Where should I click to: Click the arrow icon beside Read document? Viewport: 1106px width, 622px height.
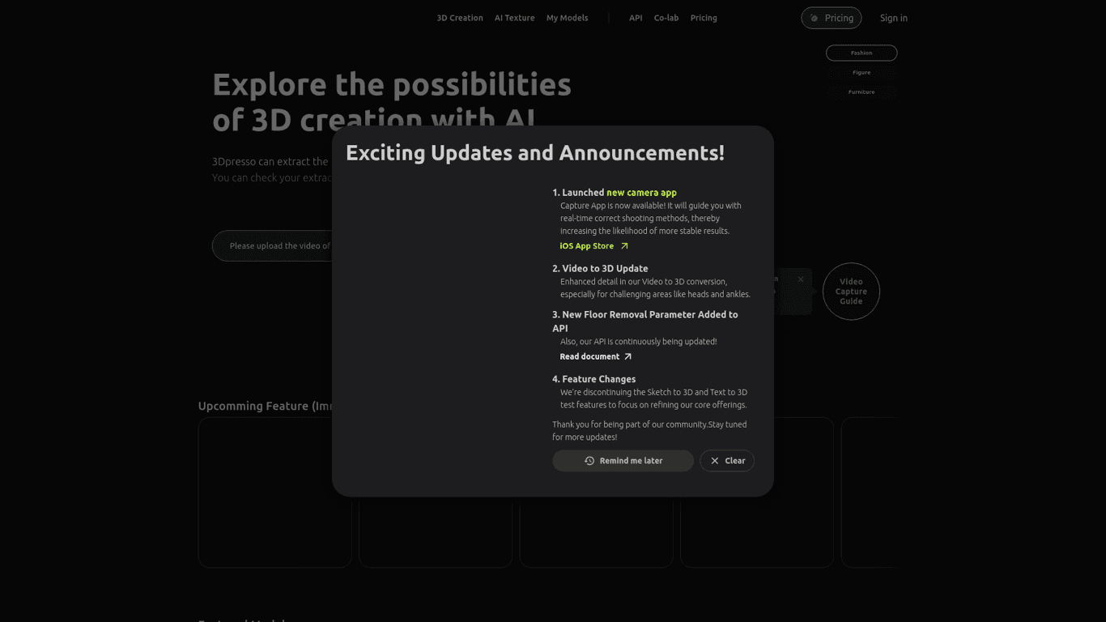click(628, 356)
